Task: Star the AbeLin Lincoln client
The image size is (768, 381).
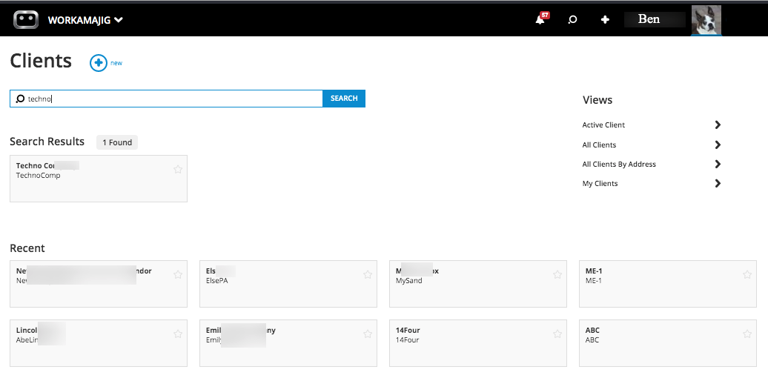Action: [178, 334]
